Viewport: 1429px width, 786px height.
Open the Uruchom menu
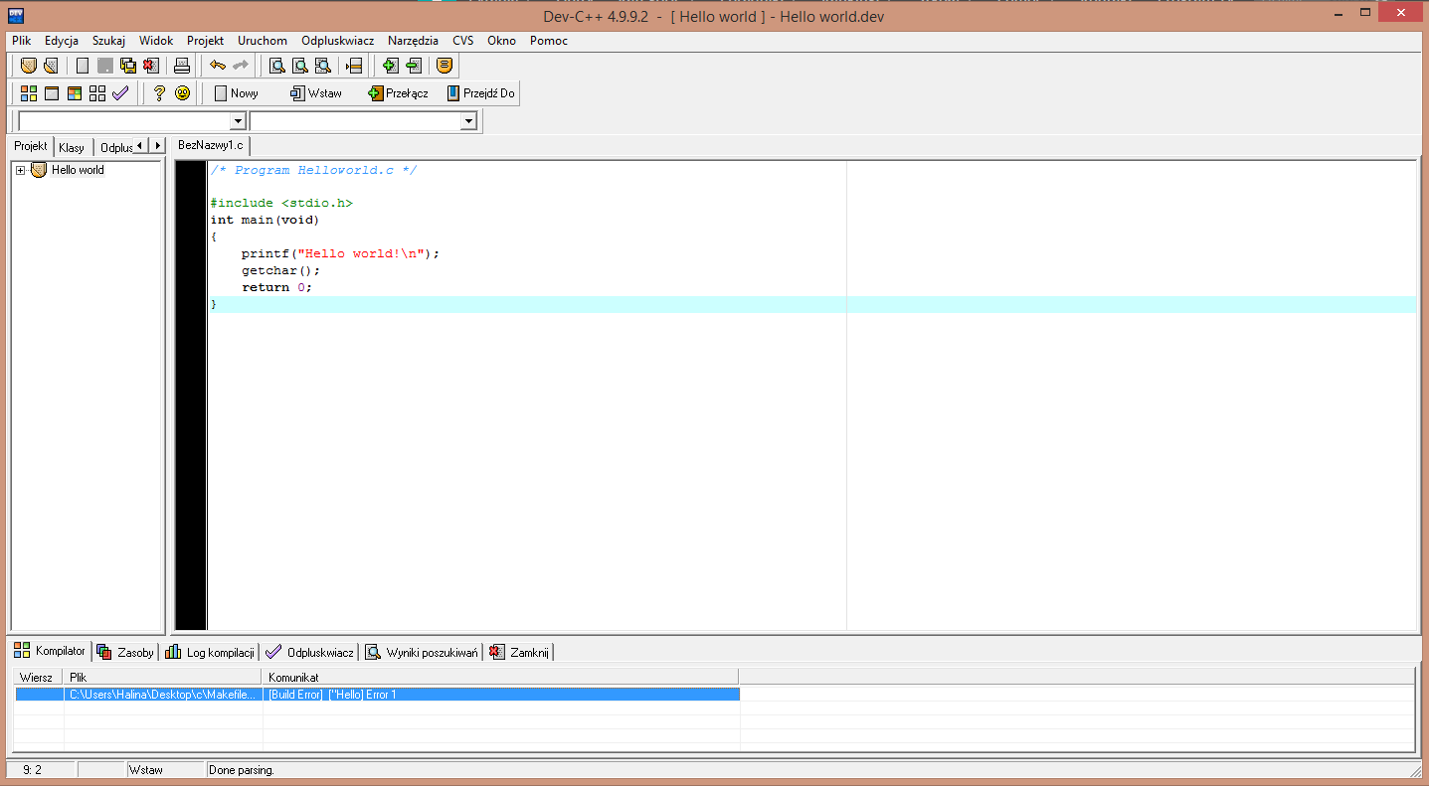(x=262, y=41)
